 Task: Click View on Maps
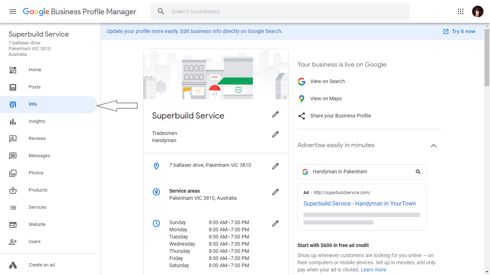[326, 98]
